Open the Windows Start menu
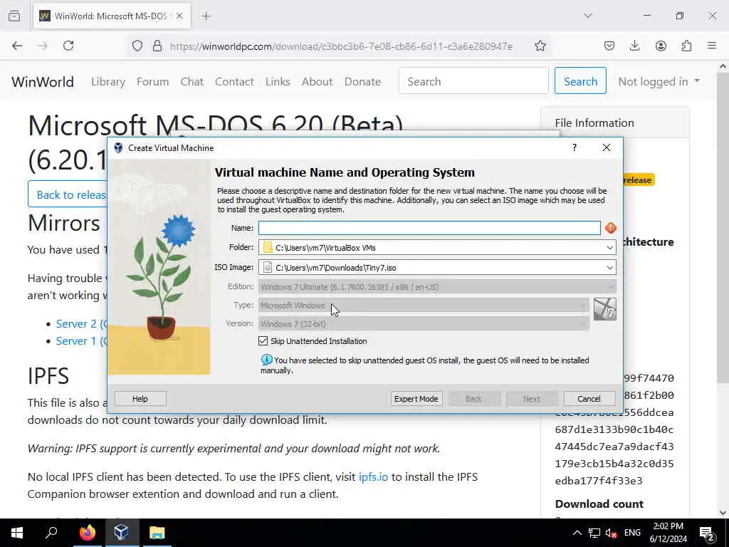This screenshot has width=729, height=547. click(17, 533)
